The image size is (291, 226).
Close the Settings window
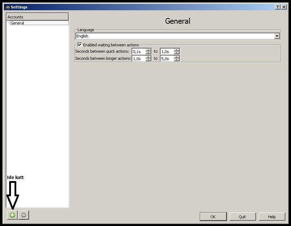[284, 7]
